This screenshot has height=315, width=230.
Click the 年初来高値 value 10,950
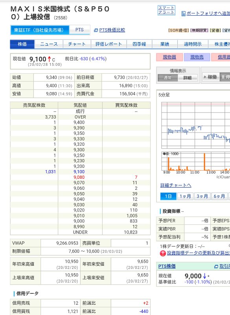click(72, 261)
